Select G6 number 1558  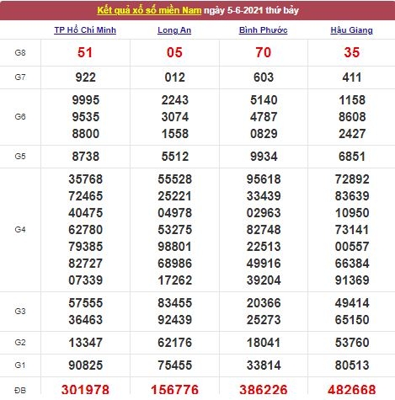(x=174, y=134)
